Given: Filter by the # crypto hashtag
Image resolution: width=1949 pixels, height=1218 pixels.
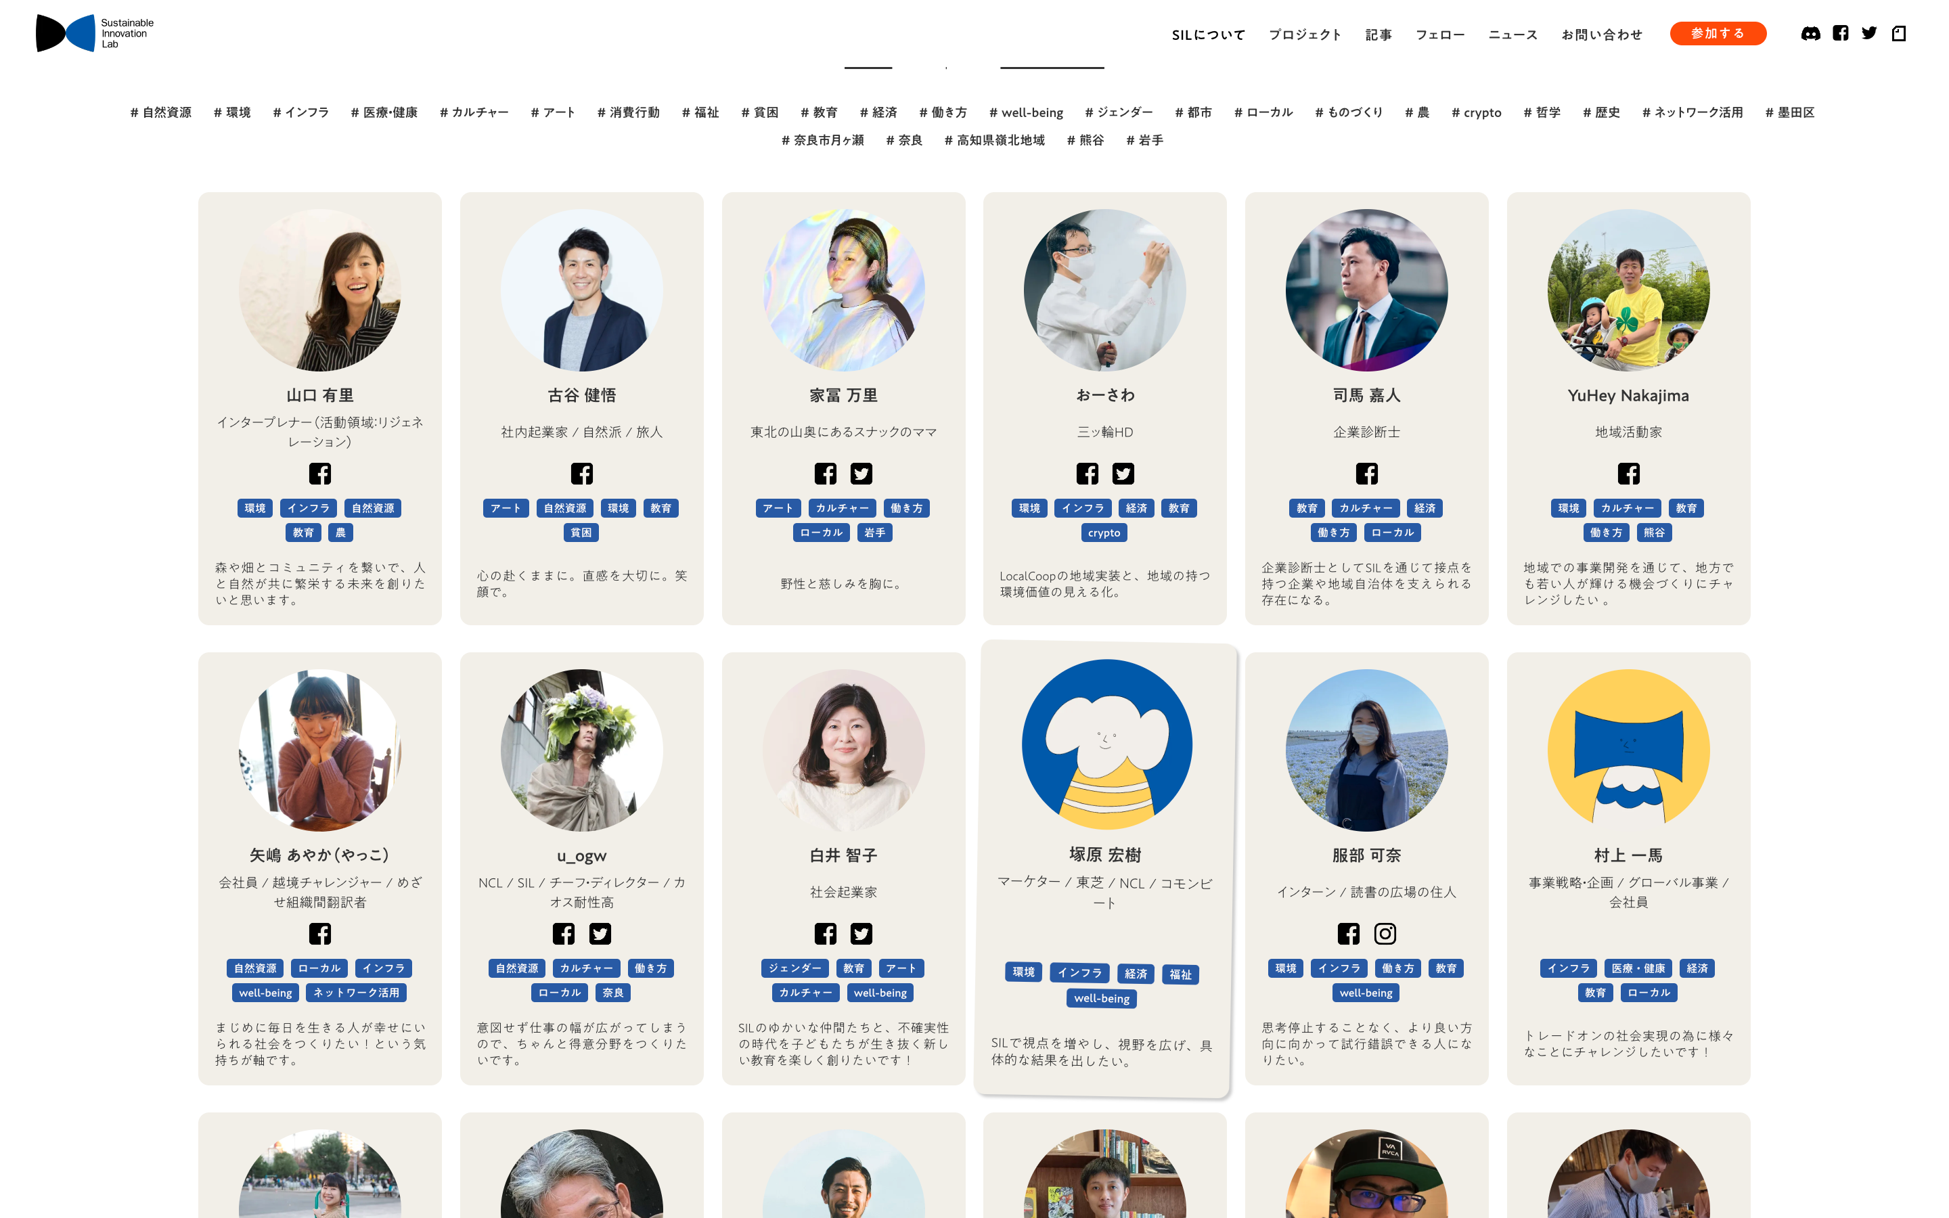Looking at the screenshot, I should click(1476, 113).
